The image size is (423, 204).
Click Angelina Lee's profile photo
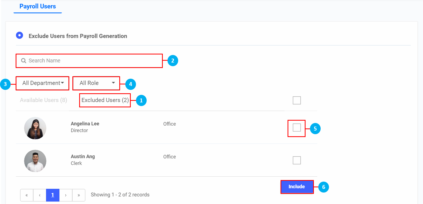(x=35, y=128)
